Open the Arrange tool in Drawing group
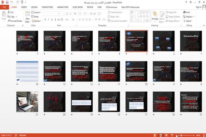 click(155, 17)
